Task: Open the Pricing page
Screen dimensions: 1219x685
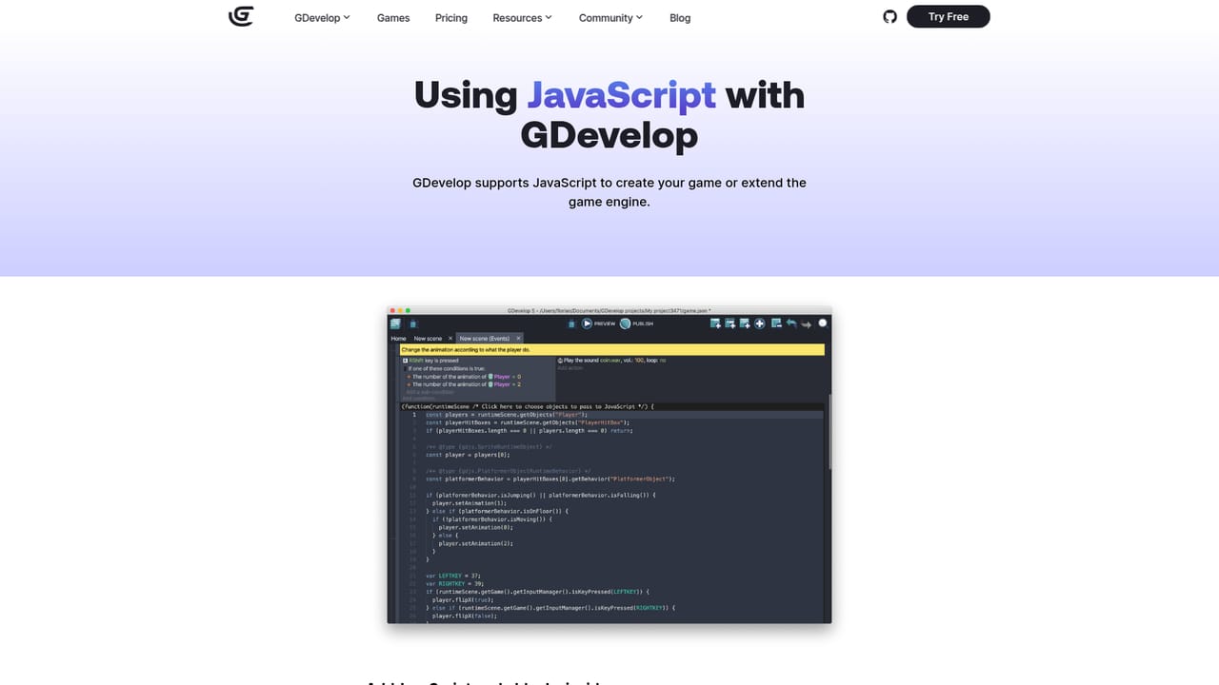Action: (x=451, y=18)
